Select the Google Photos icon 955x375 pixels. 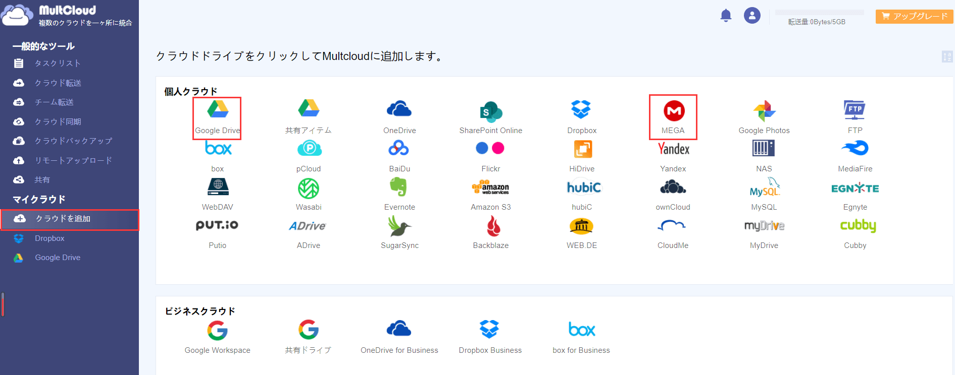coord(764,111)
